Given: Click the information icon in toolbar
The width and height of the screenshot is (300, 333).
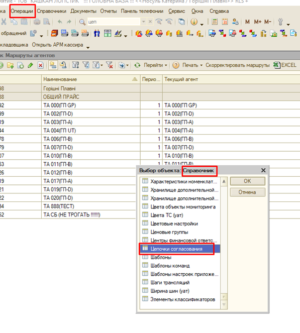Looking at the screenshot, I should (194, 22).
